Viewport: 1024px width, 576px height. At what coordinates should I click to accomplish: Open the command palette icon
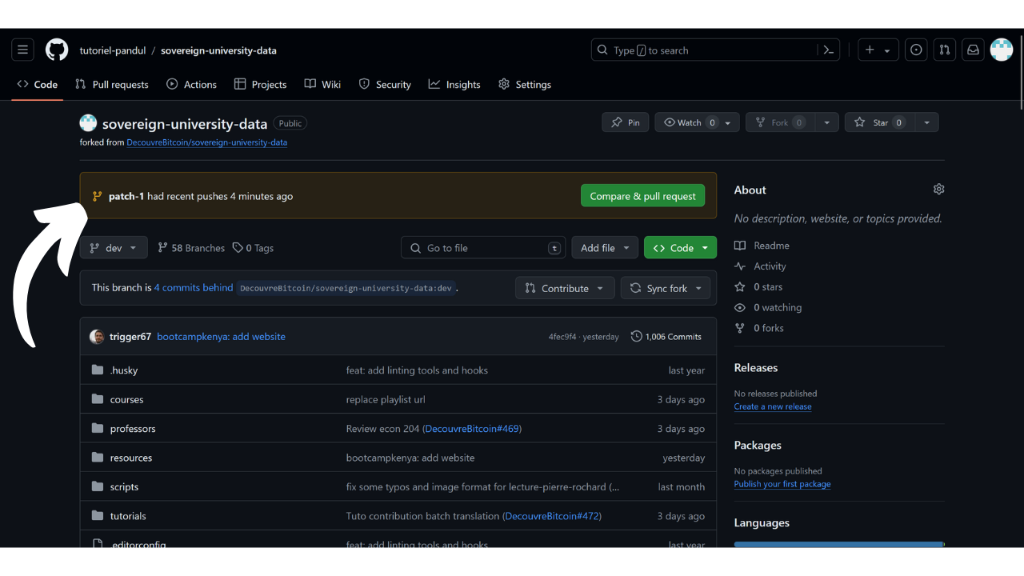[x=829, y=50]
